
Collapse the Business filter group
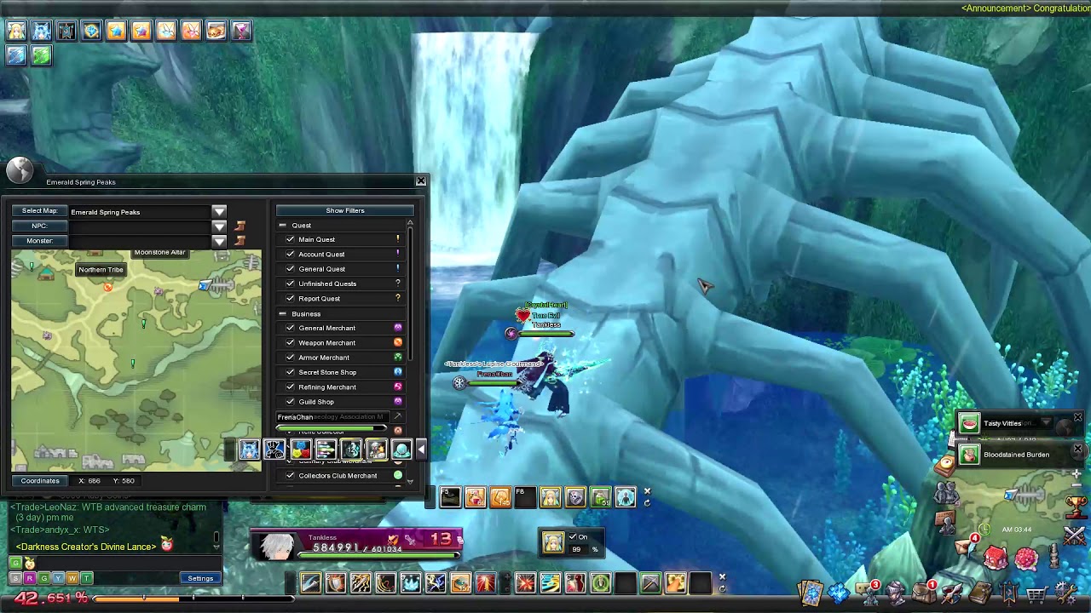point(282,314)
